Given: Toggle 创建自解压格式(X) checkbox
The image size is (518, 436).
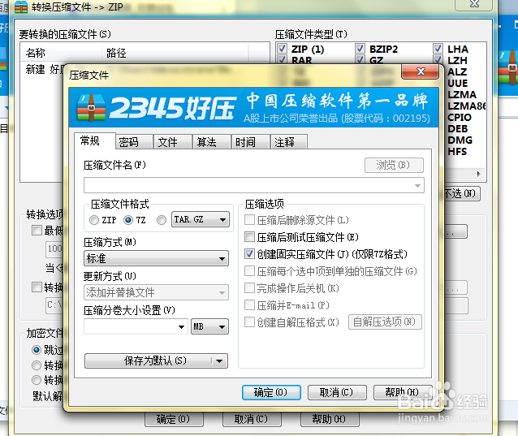Looking at the screenshot, I should (249, 322).
